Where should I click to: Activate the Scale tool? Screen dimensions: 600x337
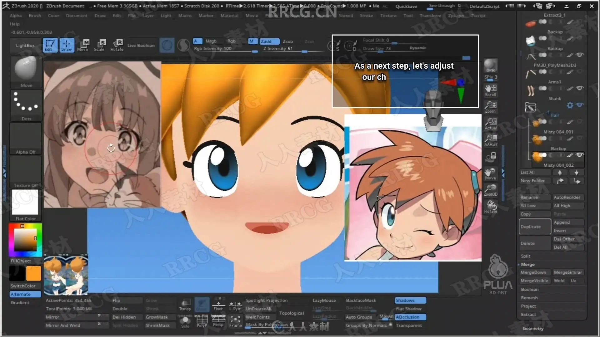point(99,45)
